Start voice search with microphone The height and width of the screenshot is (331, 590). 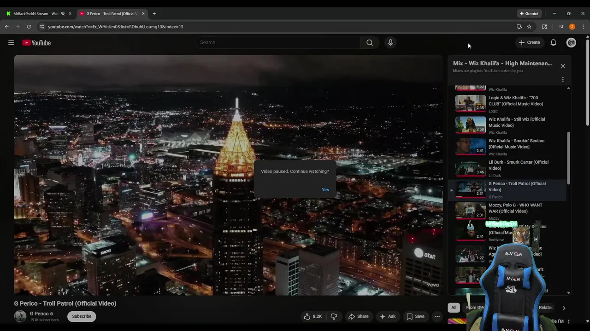[390, 42]
